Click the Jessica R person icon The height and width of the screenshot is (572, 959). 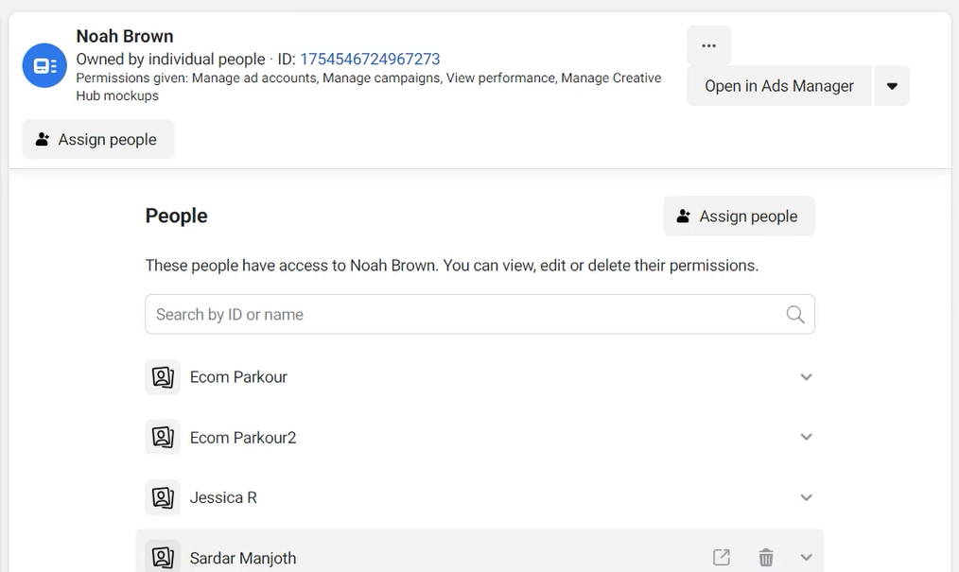tap(163, 497)
